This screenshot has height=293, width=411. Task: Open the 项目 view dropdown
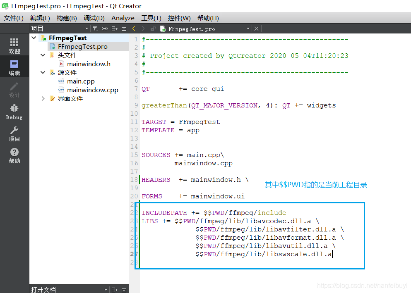[87, 29]
